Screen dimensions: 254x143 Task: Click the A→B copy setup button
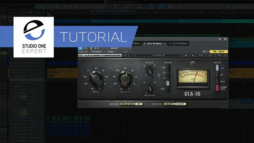coord(201,55)
